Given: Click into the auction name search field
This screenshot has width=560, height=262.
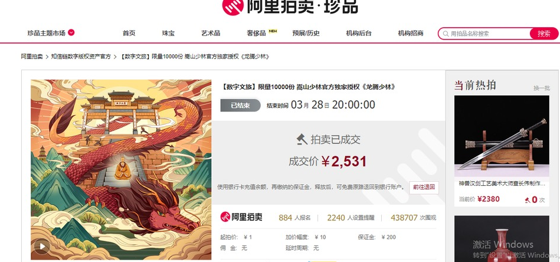Looking at the screenshot, I should pos(488,34).
